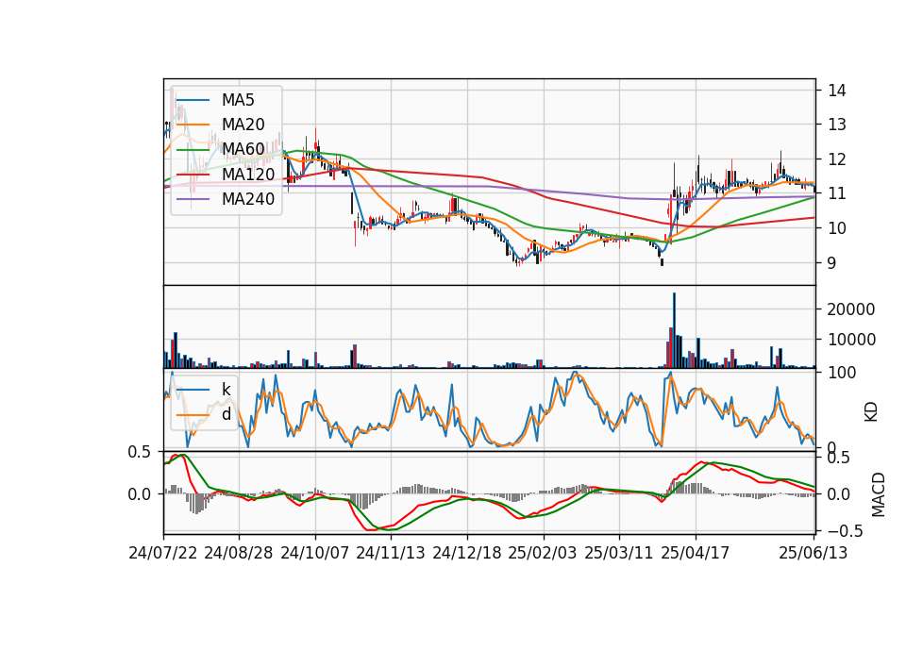Click the 25/02/03 date axis label
906x651 pixels.
pos(543,553)
